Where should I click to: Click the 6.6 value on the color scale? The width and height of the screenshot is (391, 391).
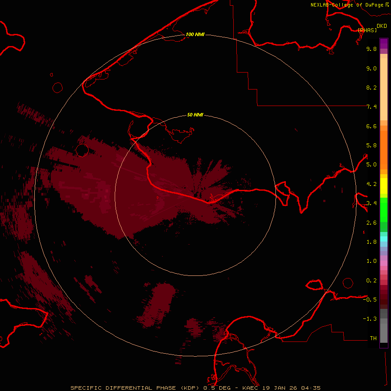371,126
